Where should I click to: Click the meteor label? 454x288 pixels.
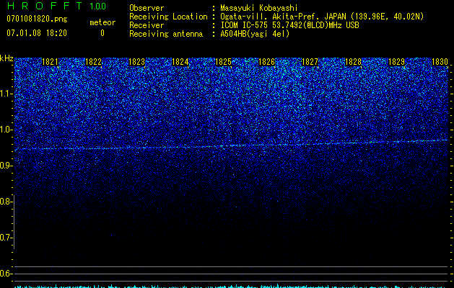[102, 22]
